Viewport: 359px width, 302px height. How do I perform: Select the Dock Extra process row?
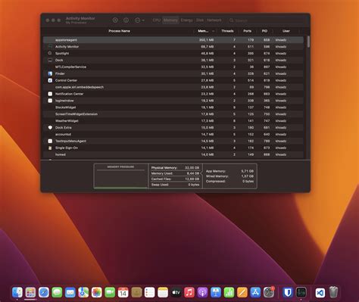tap(173, 128)
